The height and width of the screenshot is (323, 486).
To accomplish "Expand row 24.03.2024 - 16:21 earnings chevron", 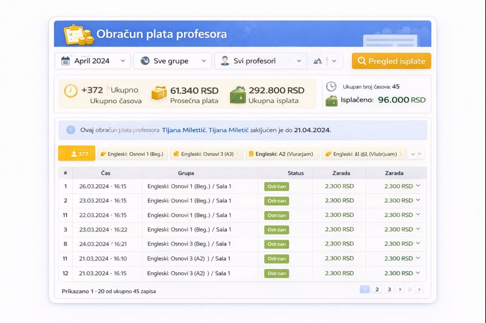I will pyautogui.click(x=418, y=243).
